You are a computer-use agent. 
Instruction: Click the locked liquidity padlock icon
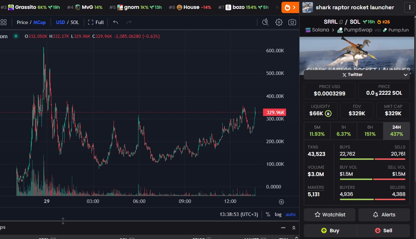click(328, 113)
